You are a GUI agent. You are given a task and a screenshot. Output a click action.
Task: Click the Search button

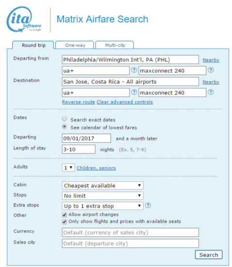209,255
